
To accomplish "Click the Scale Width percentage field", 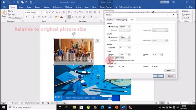I will tap(156, 55).
